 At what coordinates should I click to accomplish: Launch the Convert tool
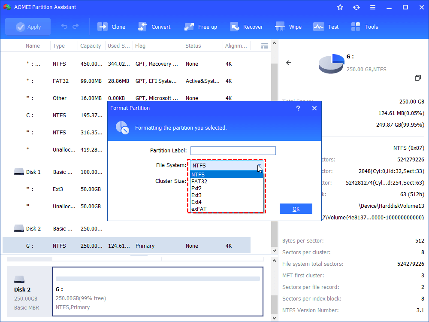pos(154,26)
